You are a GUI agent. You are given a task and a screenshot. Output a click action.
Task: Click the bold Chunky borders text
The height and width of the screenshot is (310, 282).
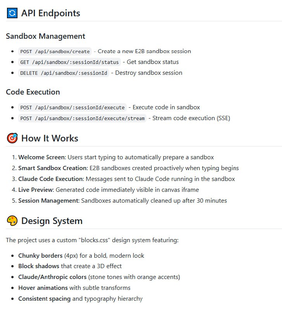click(x=40, y=256)
